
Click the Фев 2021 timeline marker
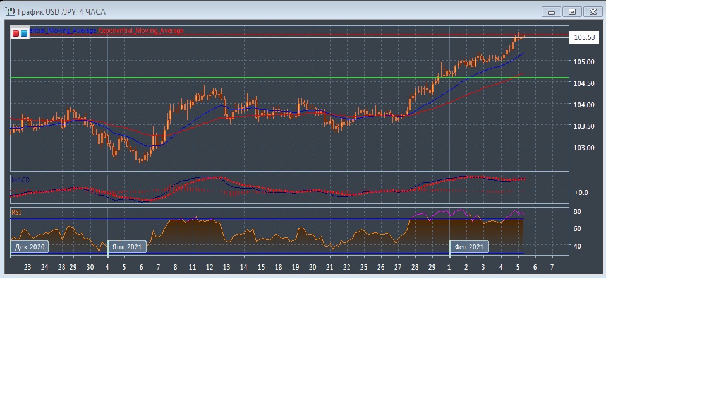click(x=469, y=247)
